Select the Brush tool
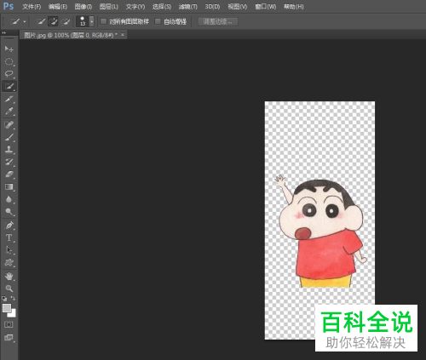The image size is (426, 360). pos(9,137)
